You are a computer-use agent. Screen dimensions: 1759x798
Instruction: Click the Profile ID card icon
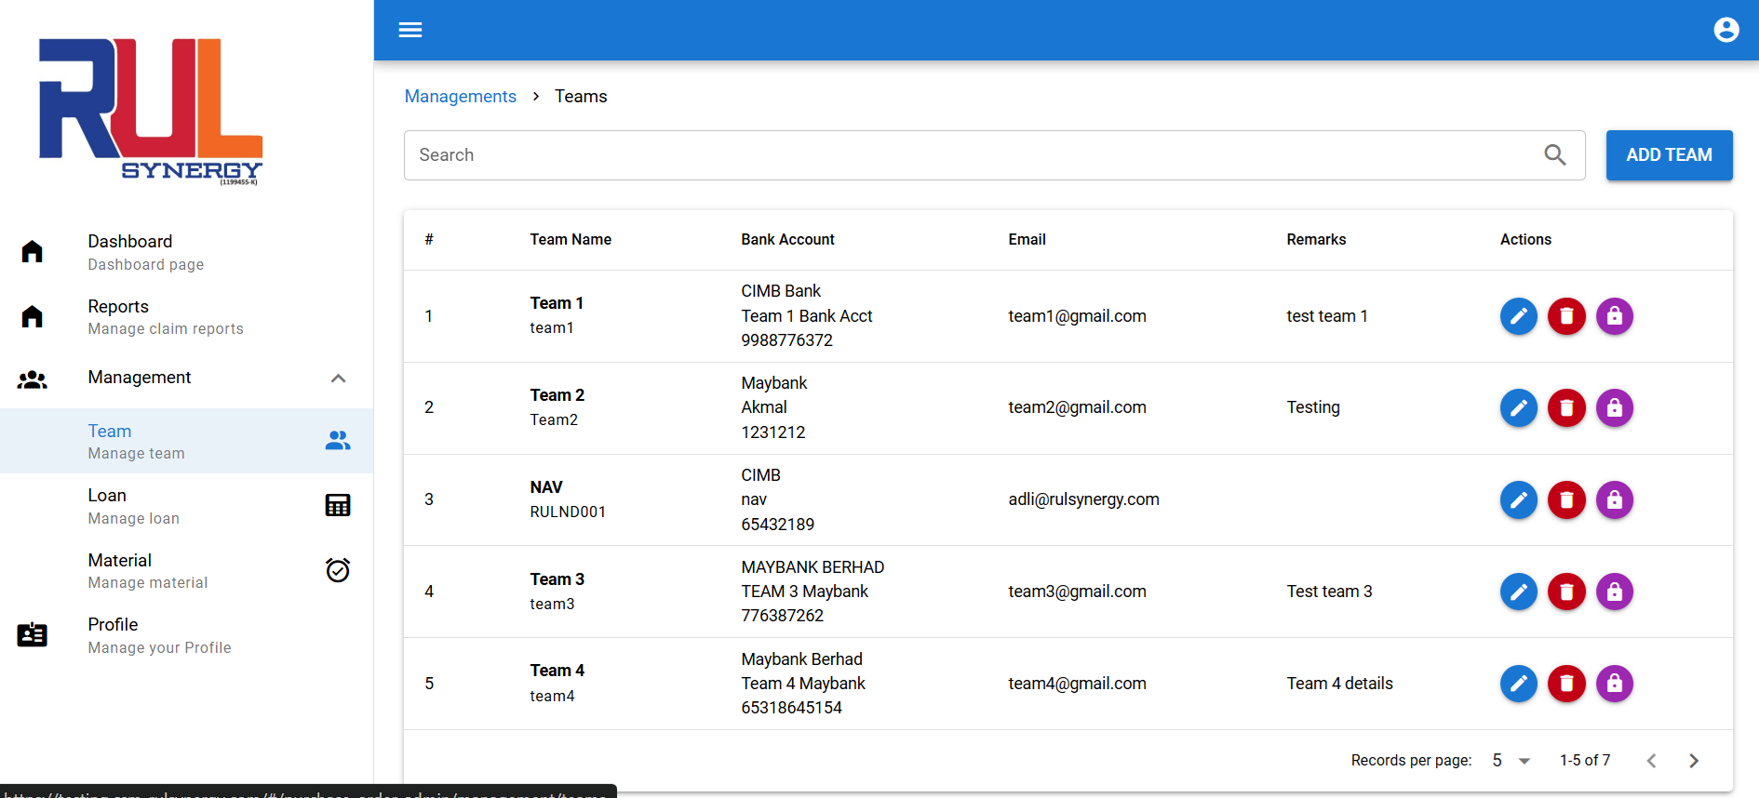(33, 635)
